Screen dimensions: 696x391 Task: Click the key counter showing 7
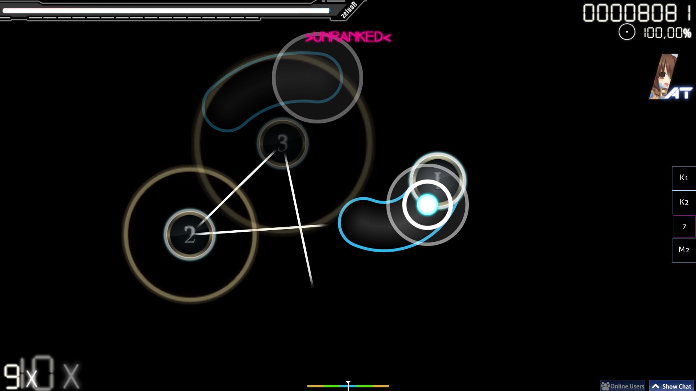(x=684, y=226)
